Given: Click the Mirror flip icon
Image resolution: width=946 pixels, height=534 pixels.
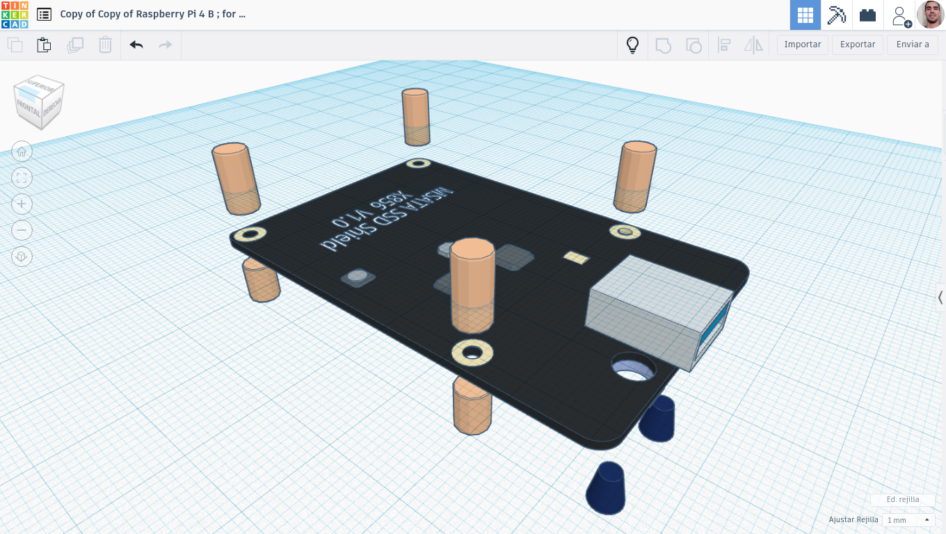Looking at the screenshot, I should pyautogui.click(x=754, y=45).
